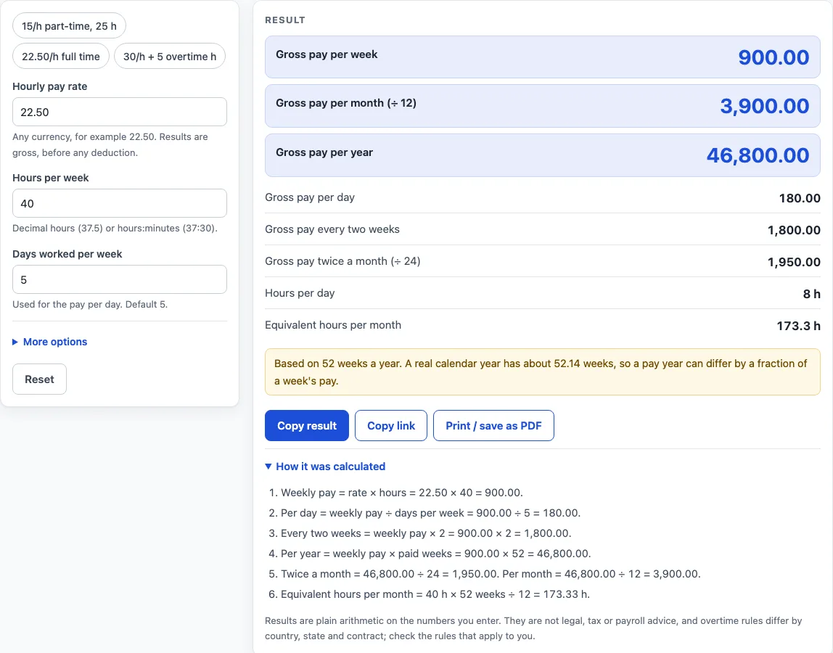Click the Gross pay every two weeks label
The height and width of the screenshot is (653, 833).
tap(332, 229)
